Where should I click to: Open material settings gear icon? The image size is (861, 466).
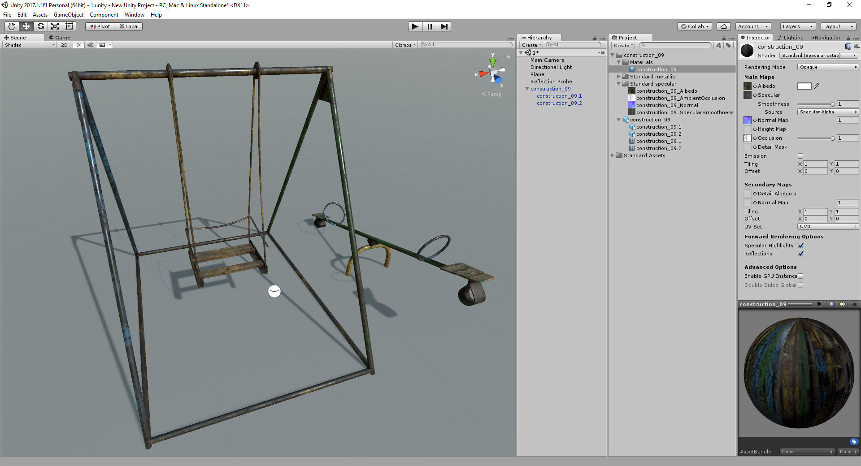point(856,47)
